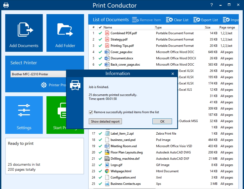Click the Printer Properties gear icon
The image size is (244, 189).
pyautogui.click(x=44, y=85)
